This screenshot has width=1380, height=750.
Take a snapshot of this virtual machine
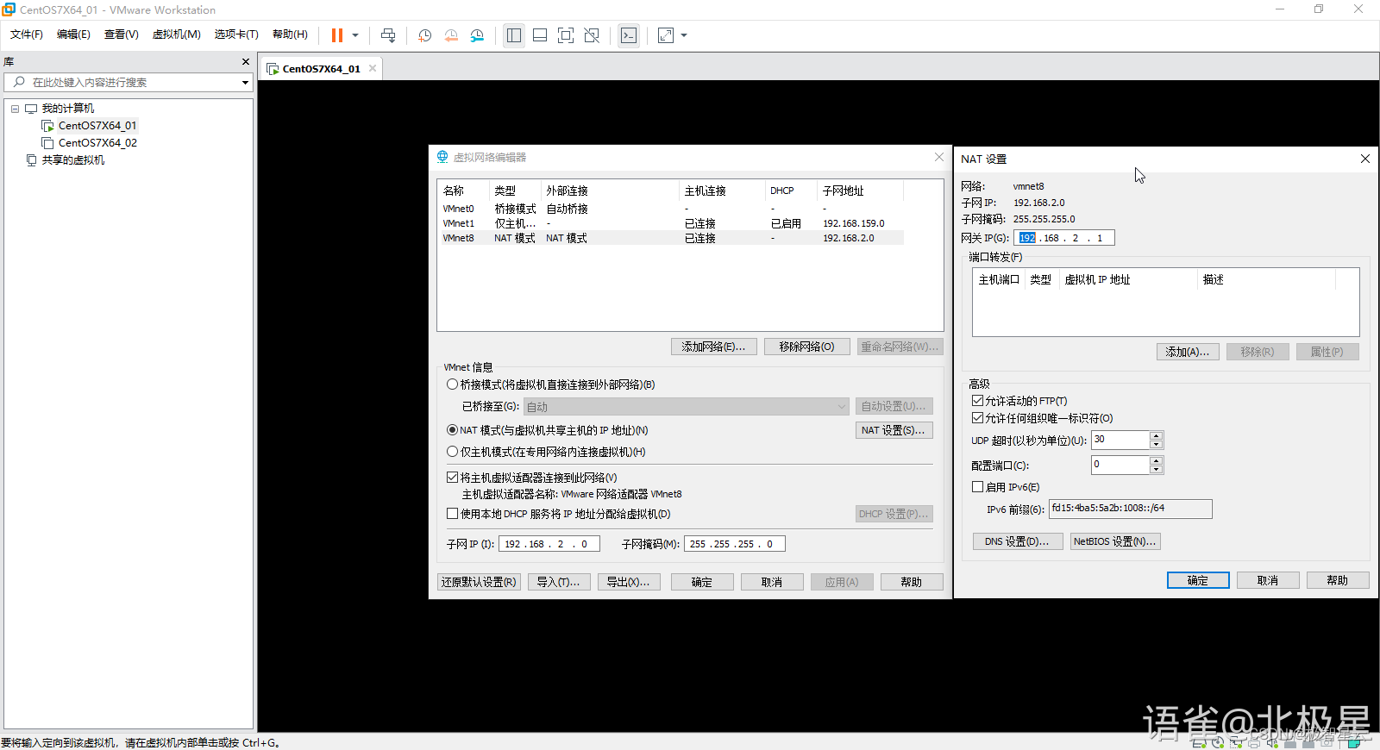click(x=425, y=35)
